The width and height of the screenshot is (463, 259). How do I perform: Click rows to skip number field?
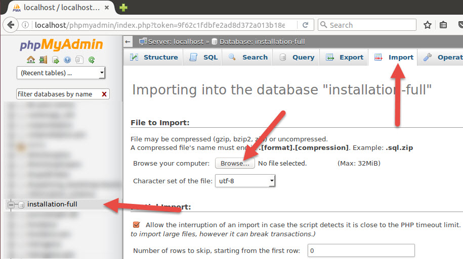[361, 250]
